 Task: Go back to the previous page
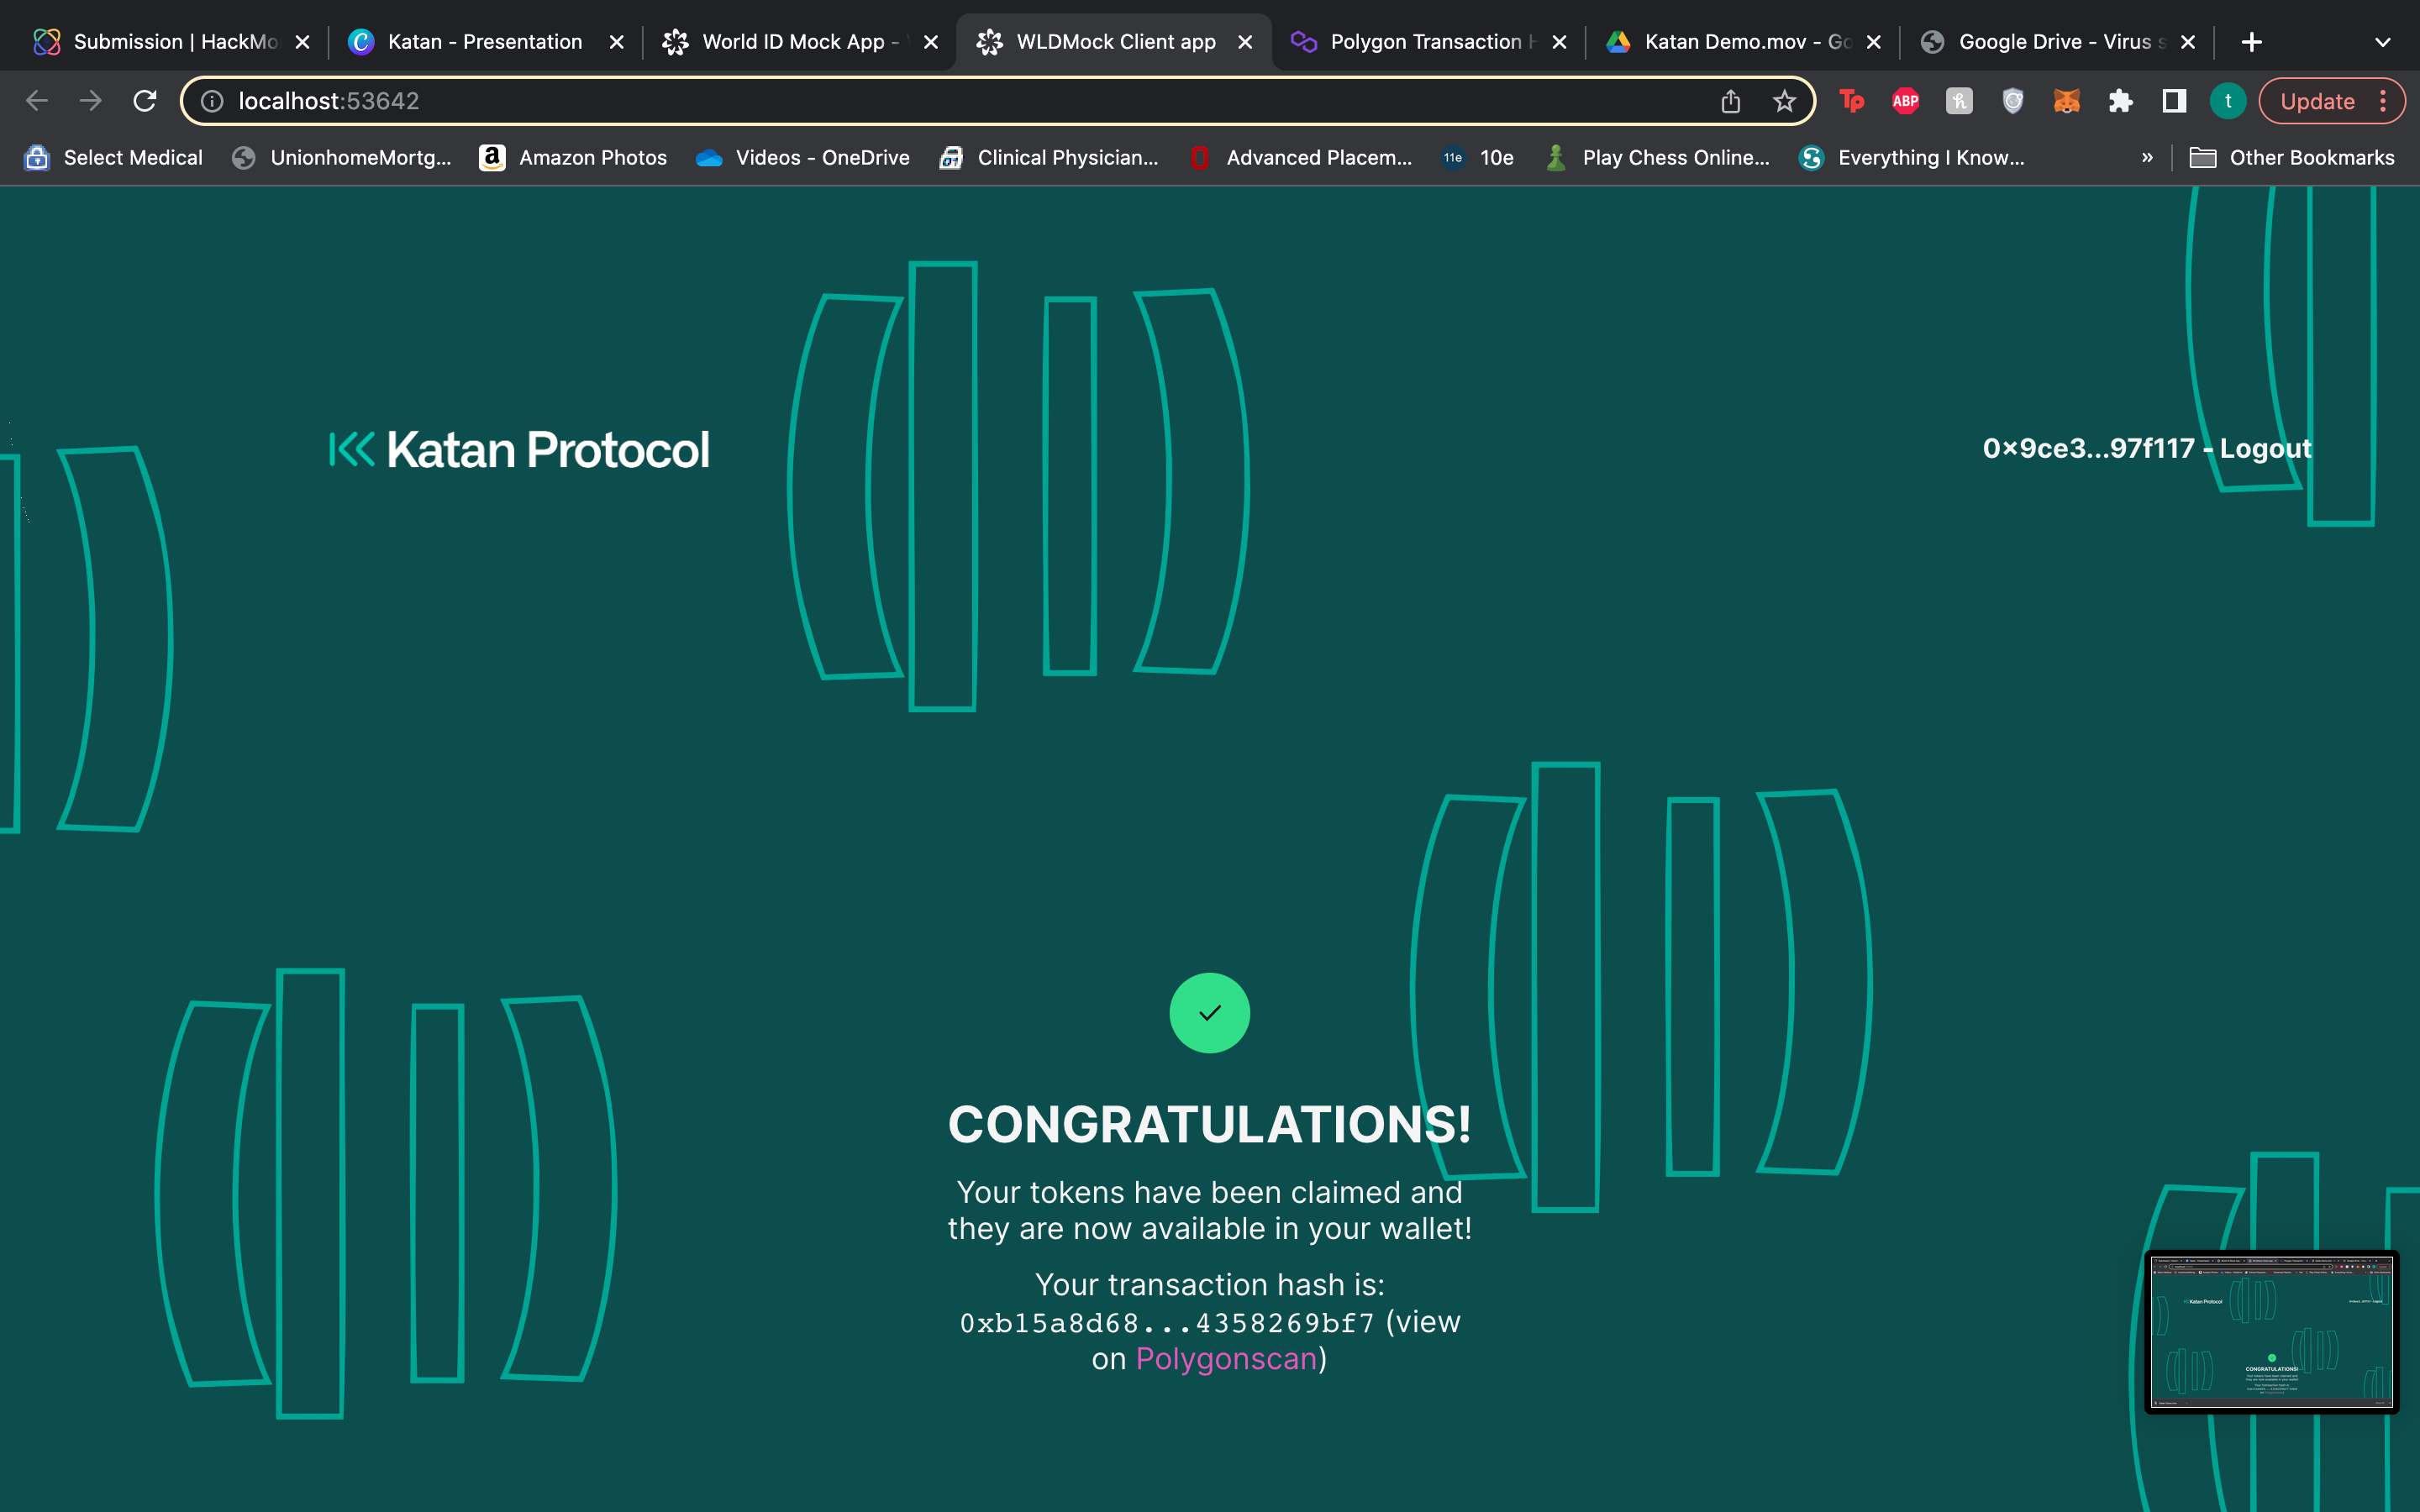coord(37,101)
